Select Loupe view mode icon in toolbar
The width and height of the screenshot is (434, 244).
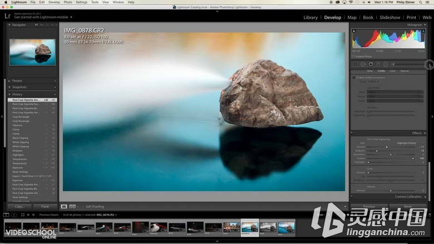tap(64, 207)
